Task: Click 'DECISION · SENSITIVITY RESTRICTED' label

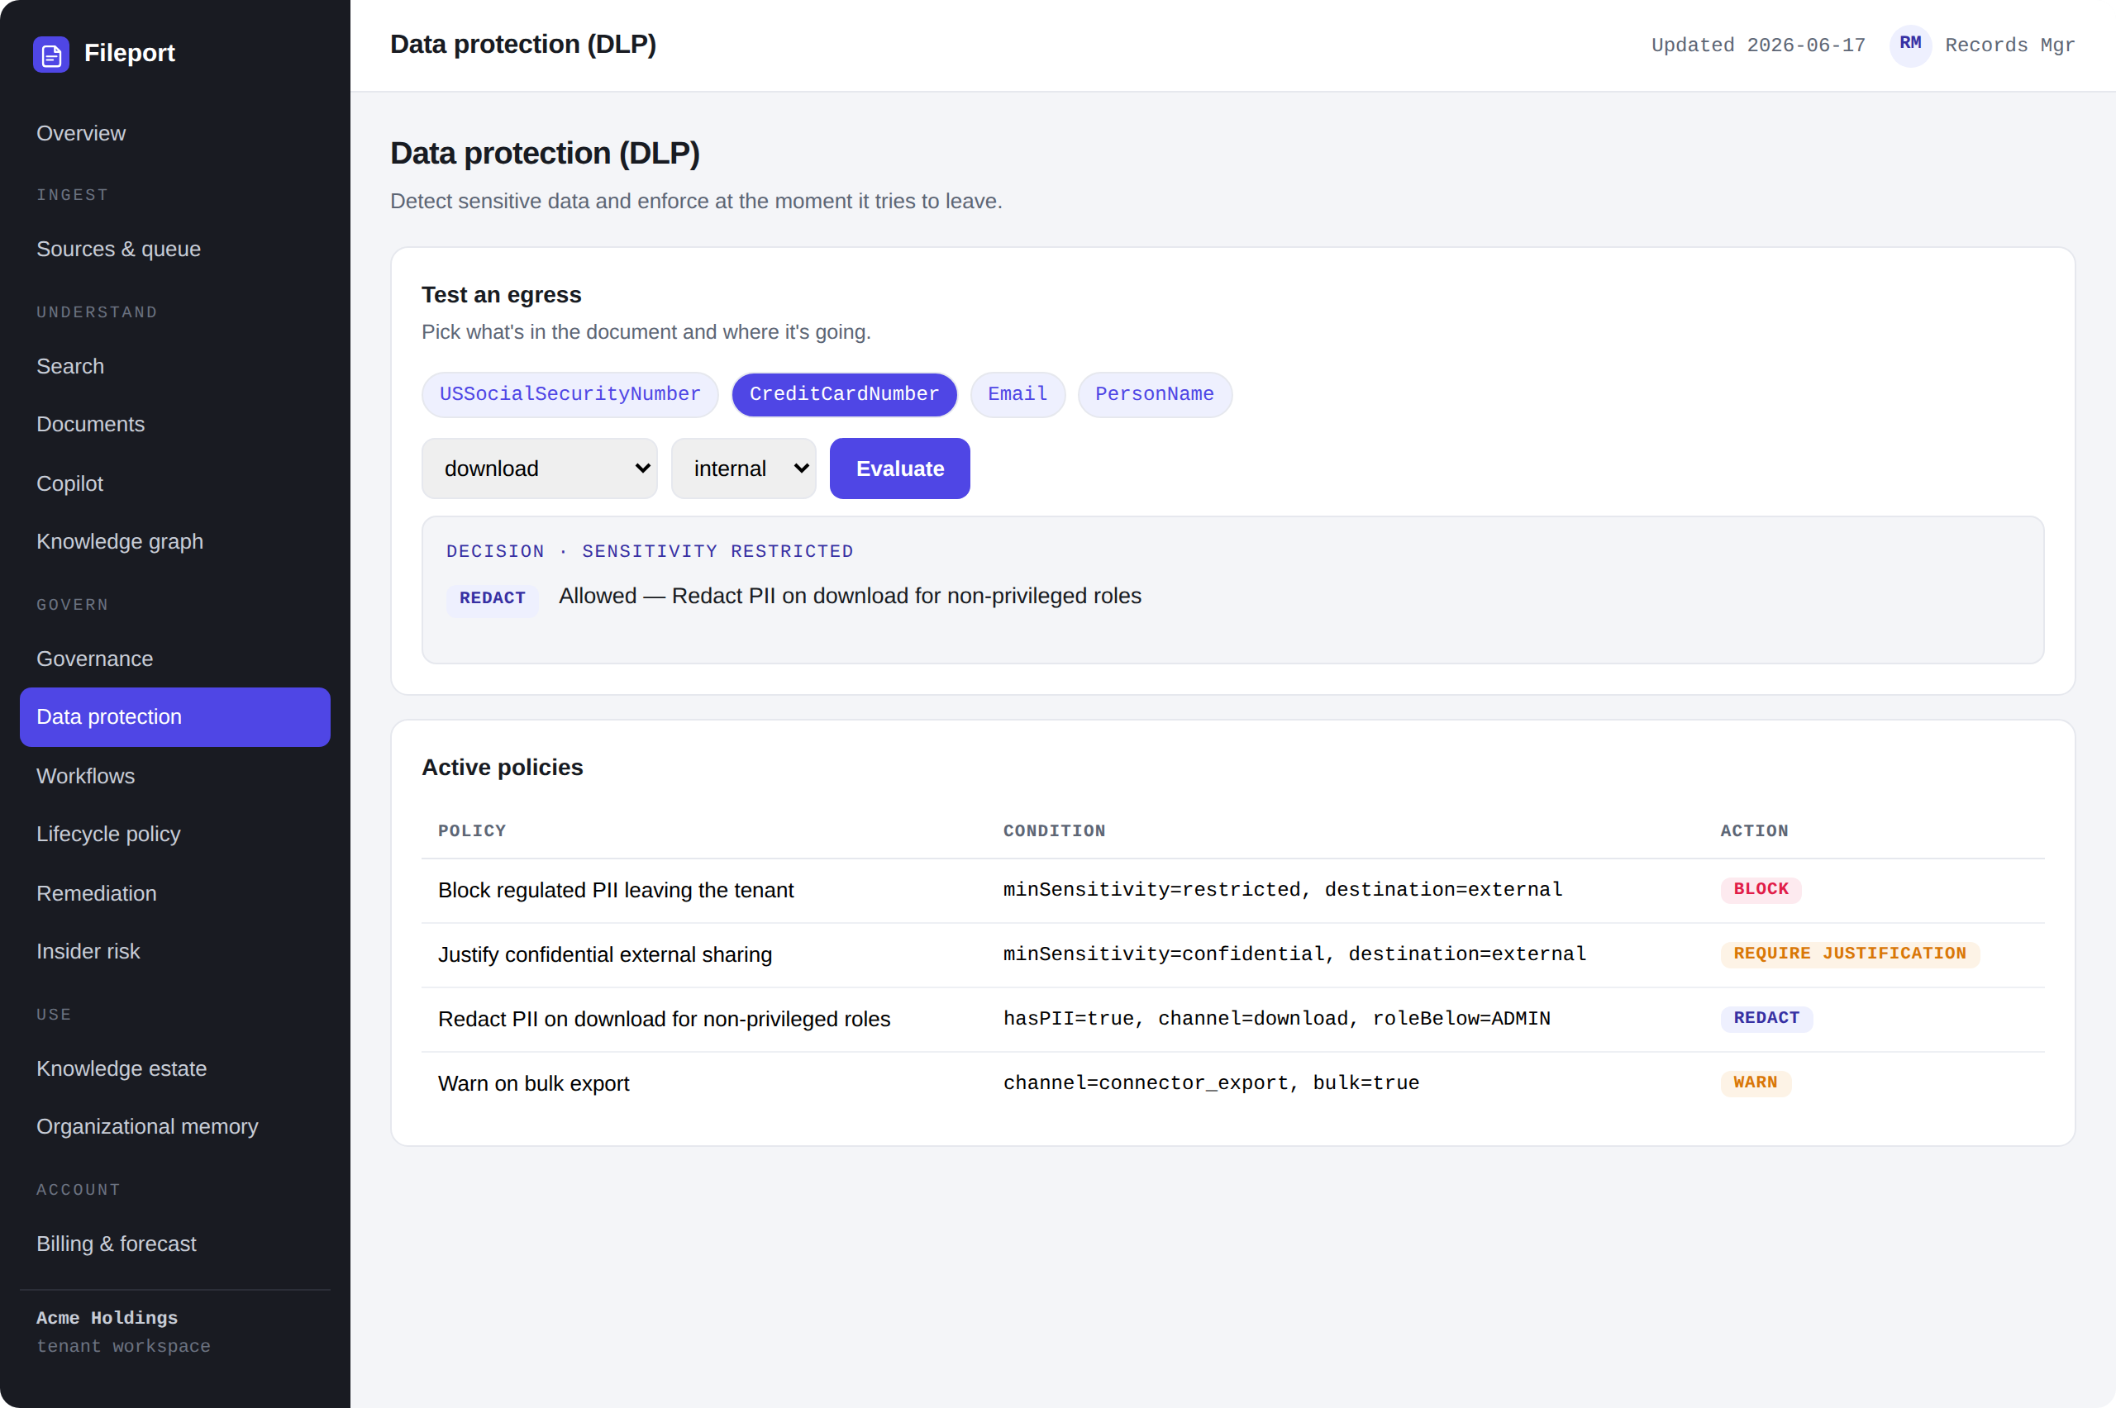Action: 650,551
